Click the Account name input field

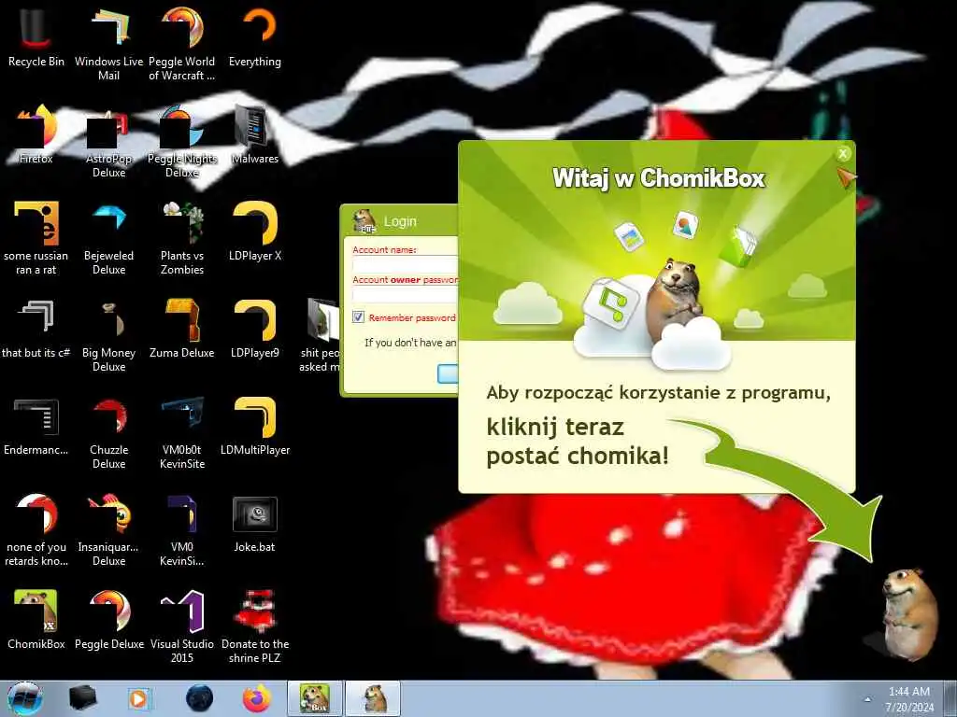pos(406,264)
